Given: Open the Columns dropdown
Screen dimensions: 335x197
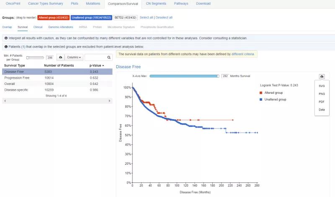Looking at the screenshot, I should (x=74, y=57).
